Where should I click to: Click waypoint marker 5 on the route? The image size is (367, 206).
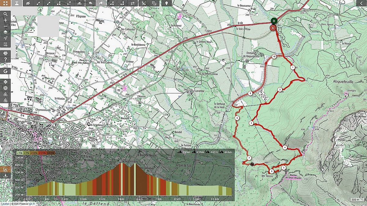point(284,168)
